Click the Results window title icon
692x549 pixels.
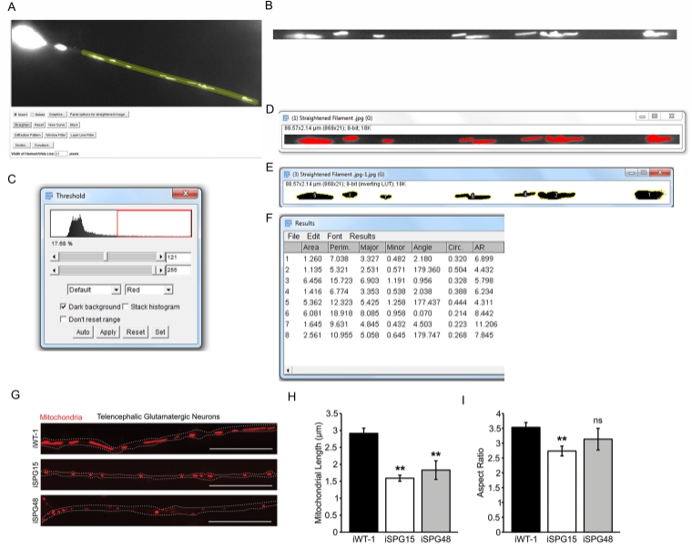click(x=289, y=223)
